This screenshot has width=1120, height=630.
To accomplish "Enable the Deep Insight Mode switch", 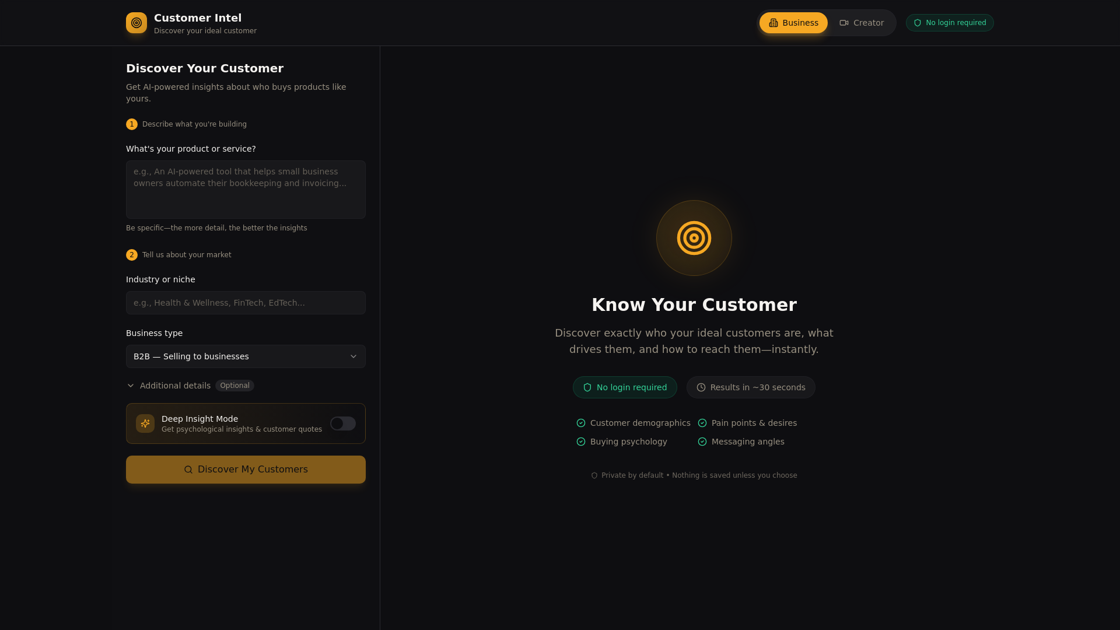I will pos(343,423).
